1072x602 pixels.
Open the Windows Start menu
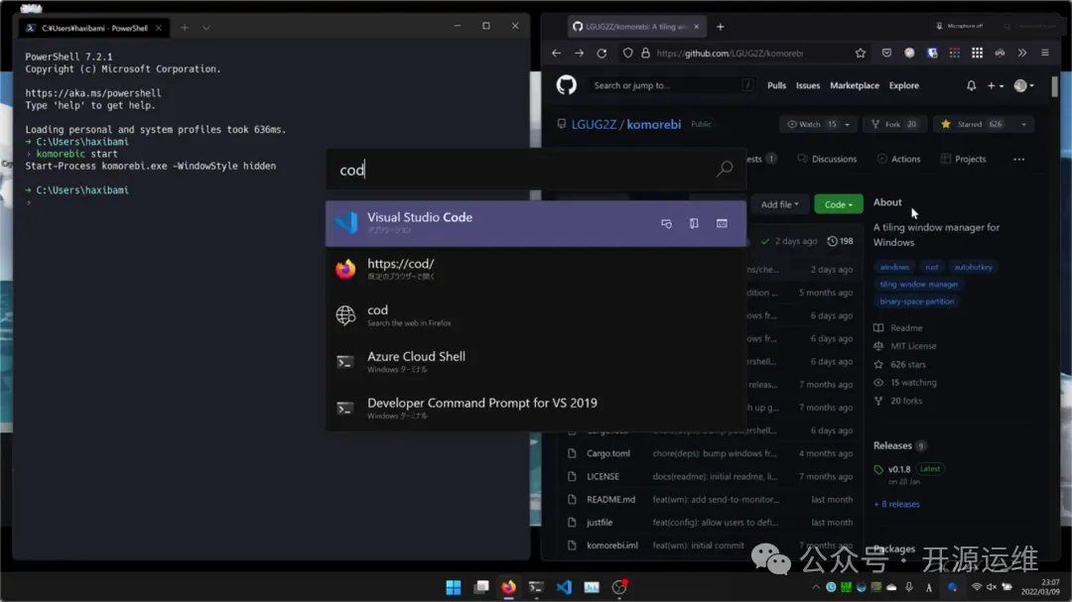454,587
